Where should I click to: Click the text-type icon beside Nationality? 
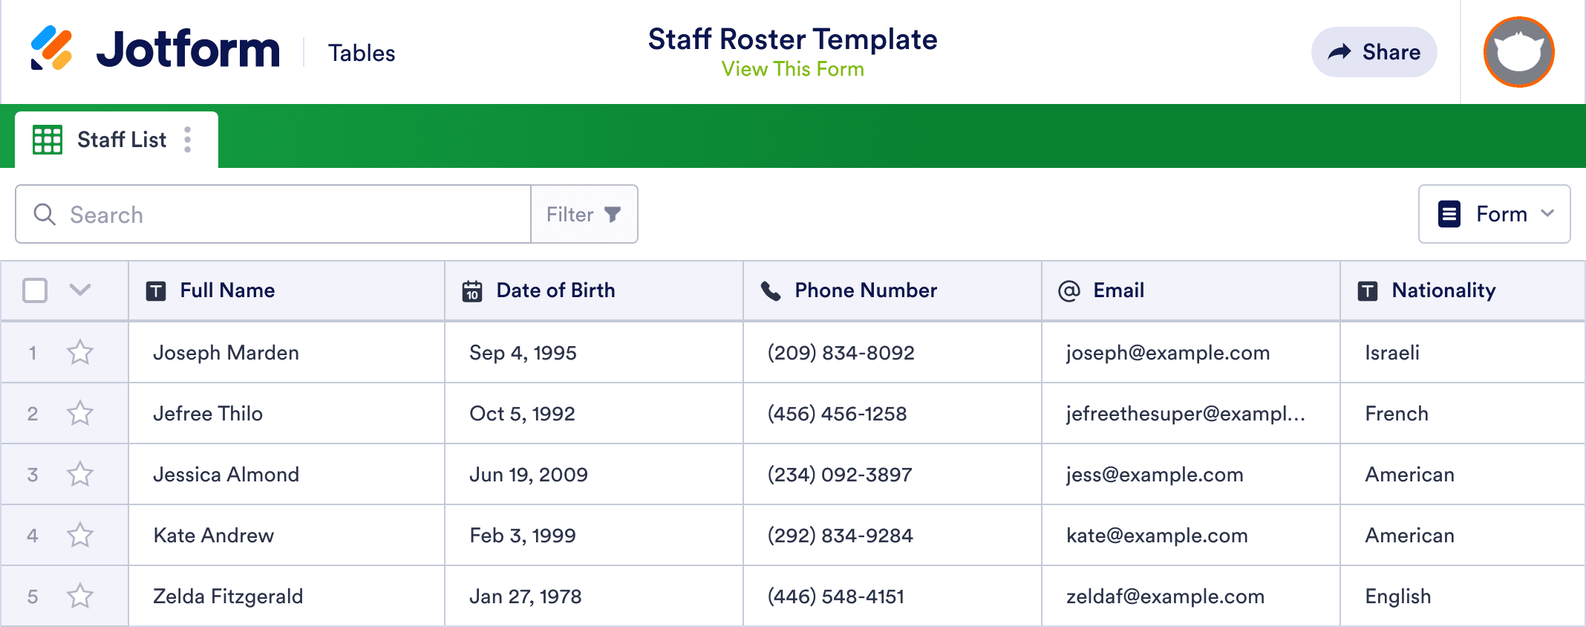click(1368, 290)
